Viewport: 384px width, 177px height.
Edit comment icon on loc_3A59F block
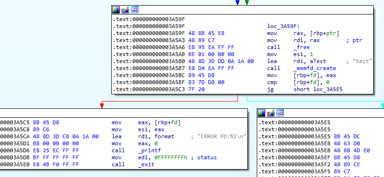tap(125, 10)
